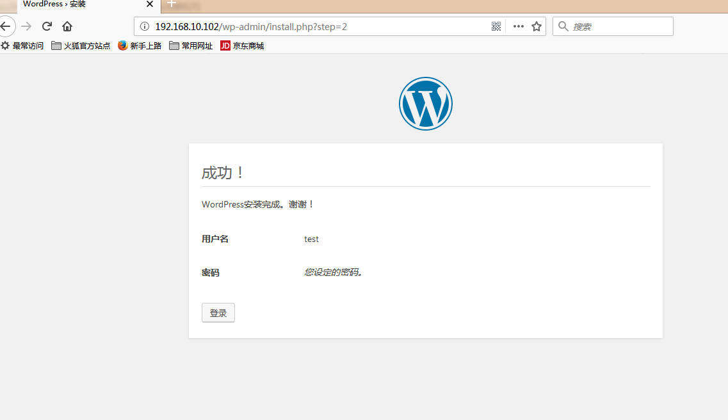The height and width of the screenshot is (420, 728).
Task: Go back to the previous page
Action: 6,26
